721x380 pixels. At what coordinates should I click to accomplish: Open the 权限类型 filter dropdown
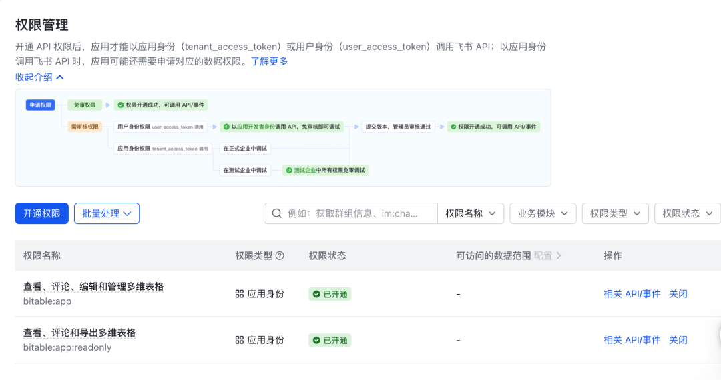click(616, 213)
